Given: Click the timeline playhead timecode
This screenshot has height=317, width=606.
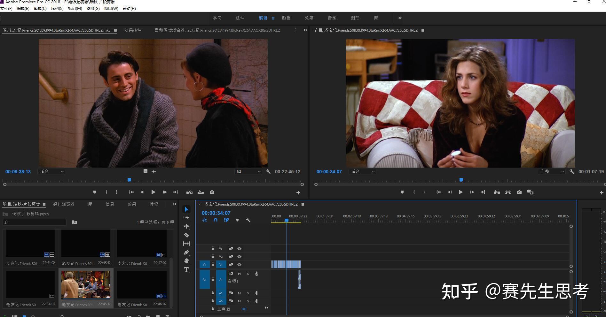Looking at the screenshot, I should tap(216, 213).
